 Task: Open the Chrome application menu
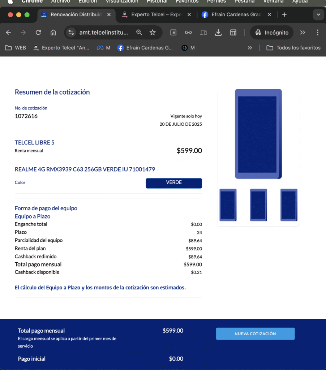[x=32, y=1]
